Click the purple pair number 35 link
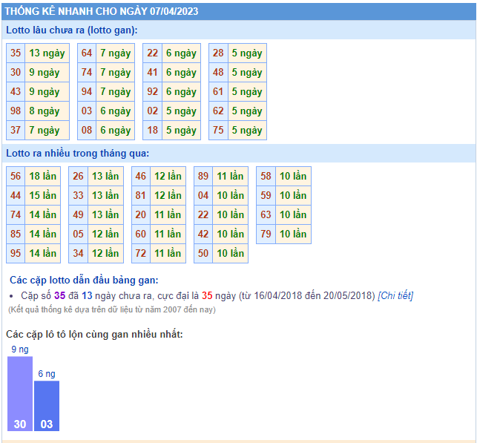Image resolution: width=477 pixels, height=443 pixels. coord(59,295)
